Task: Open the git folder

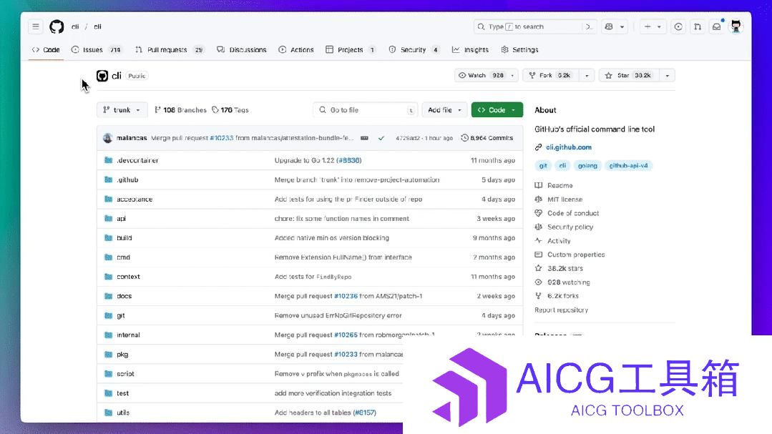Action: pos(121,315)
